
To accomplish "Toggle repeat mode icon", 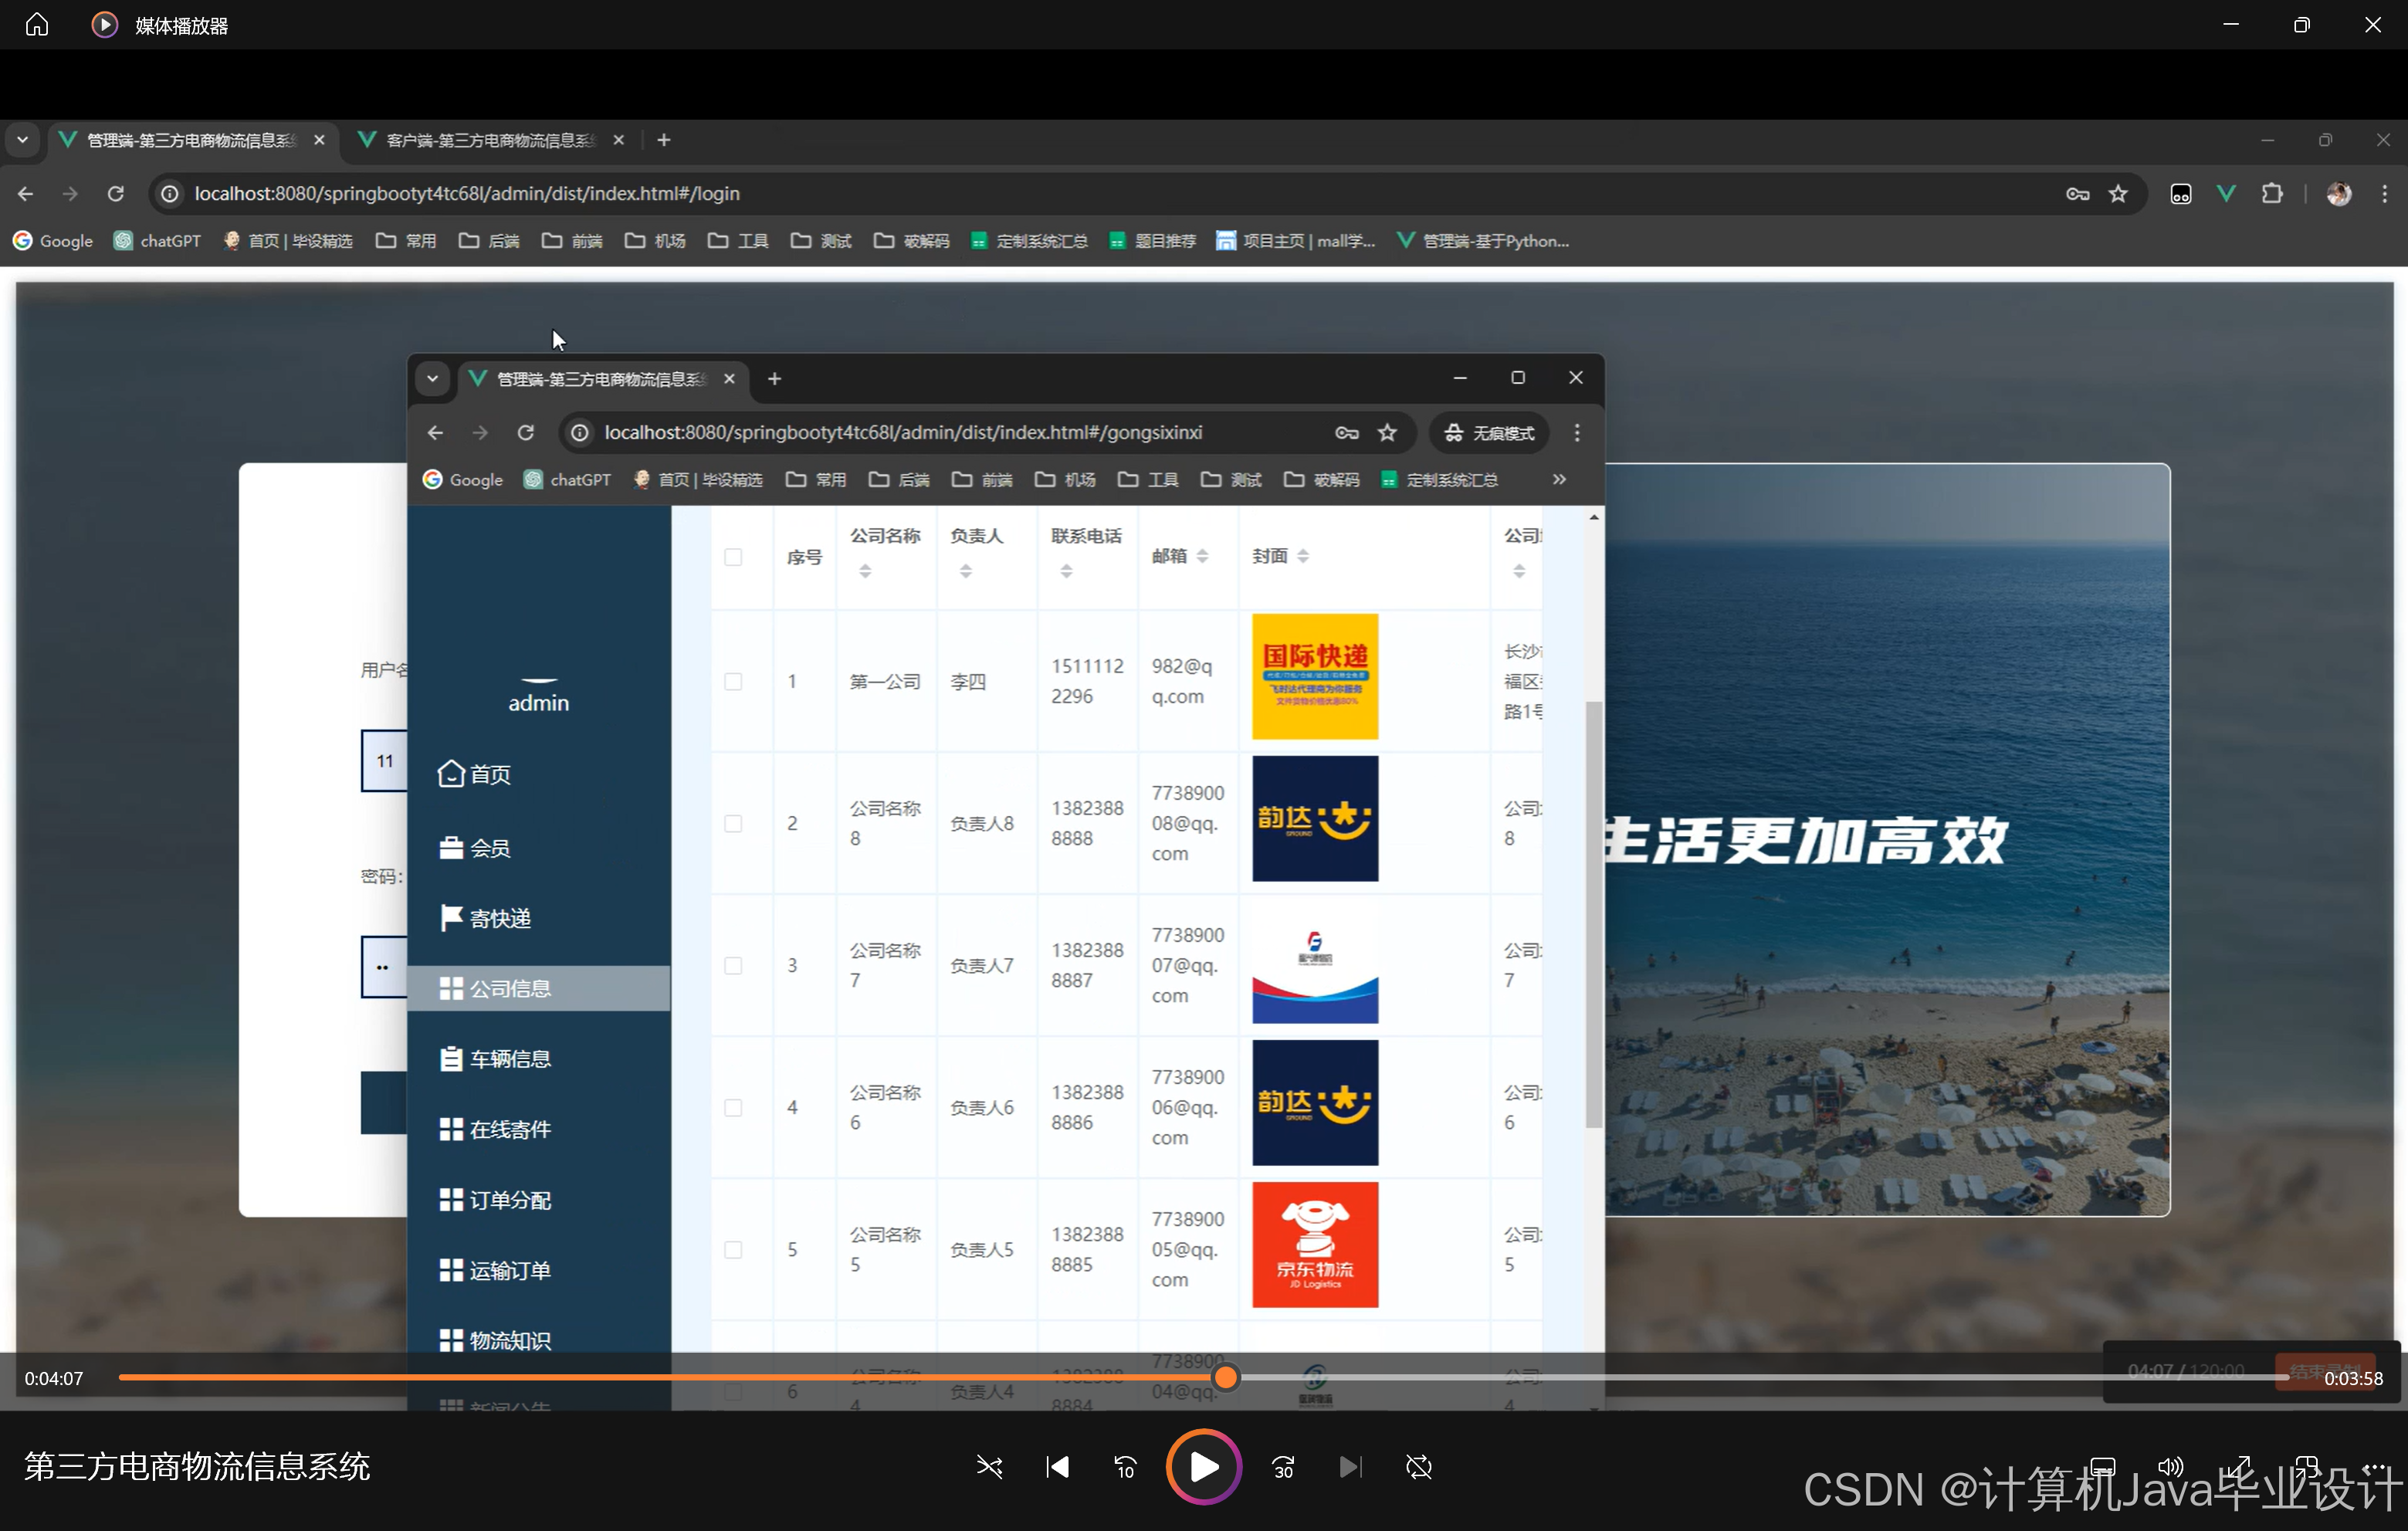I will coord(1418,1467).
